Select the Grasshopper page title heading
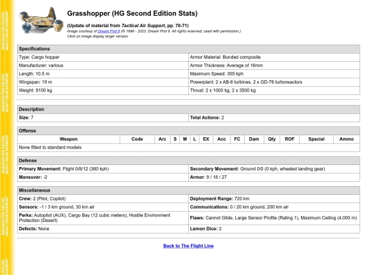 (133, 14)
